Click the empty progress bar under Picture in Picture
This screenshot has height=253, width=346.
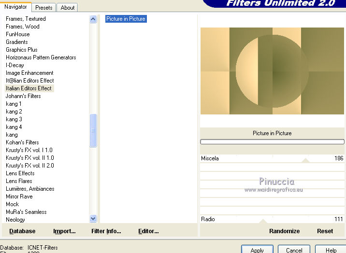pos(272,141)
